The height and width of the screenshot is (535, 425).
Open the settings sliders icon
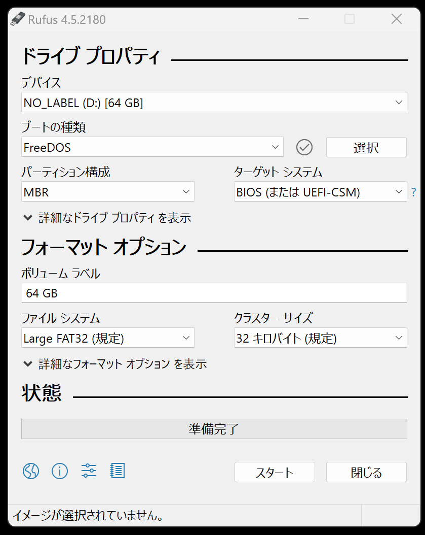(x=89, y=471)
